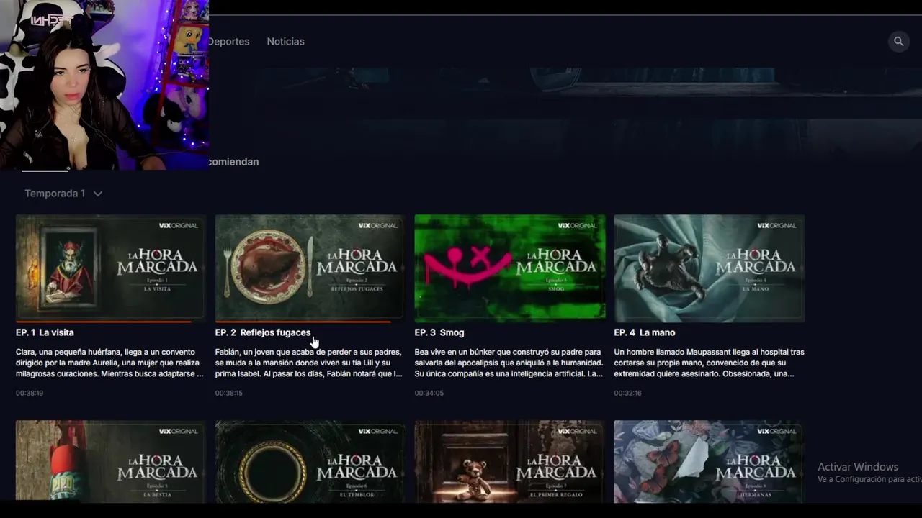The width and height of the screenshot is (922, 518).
Task: Click the duration 00:32:16
Action: coord(628,394)
